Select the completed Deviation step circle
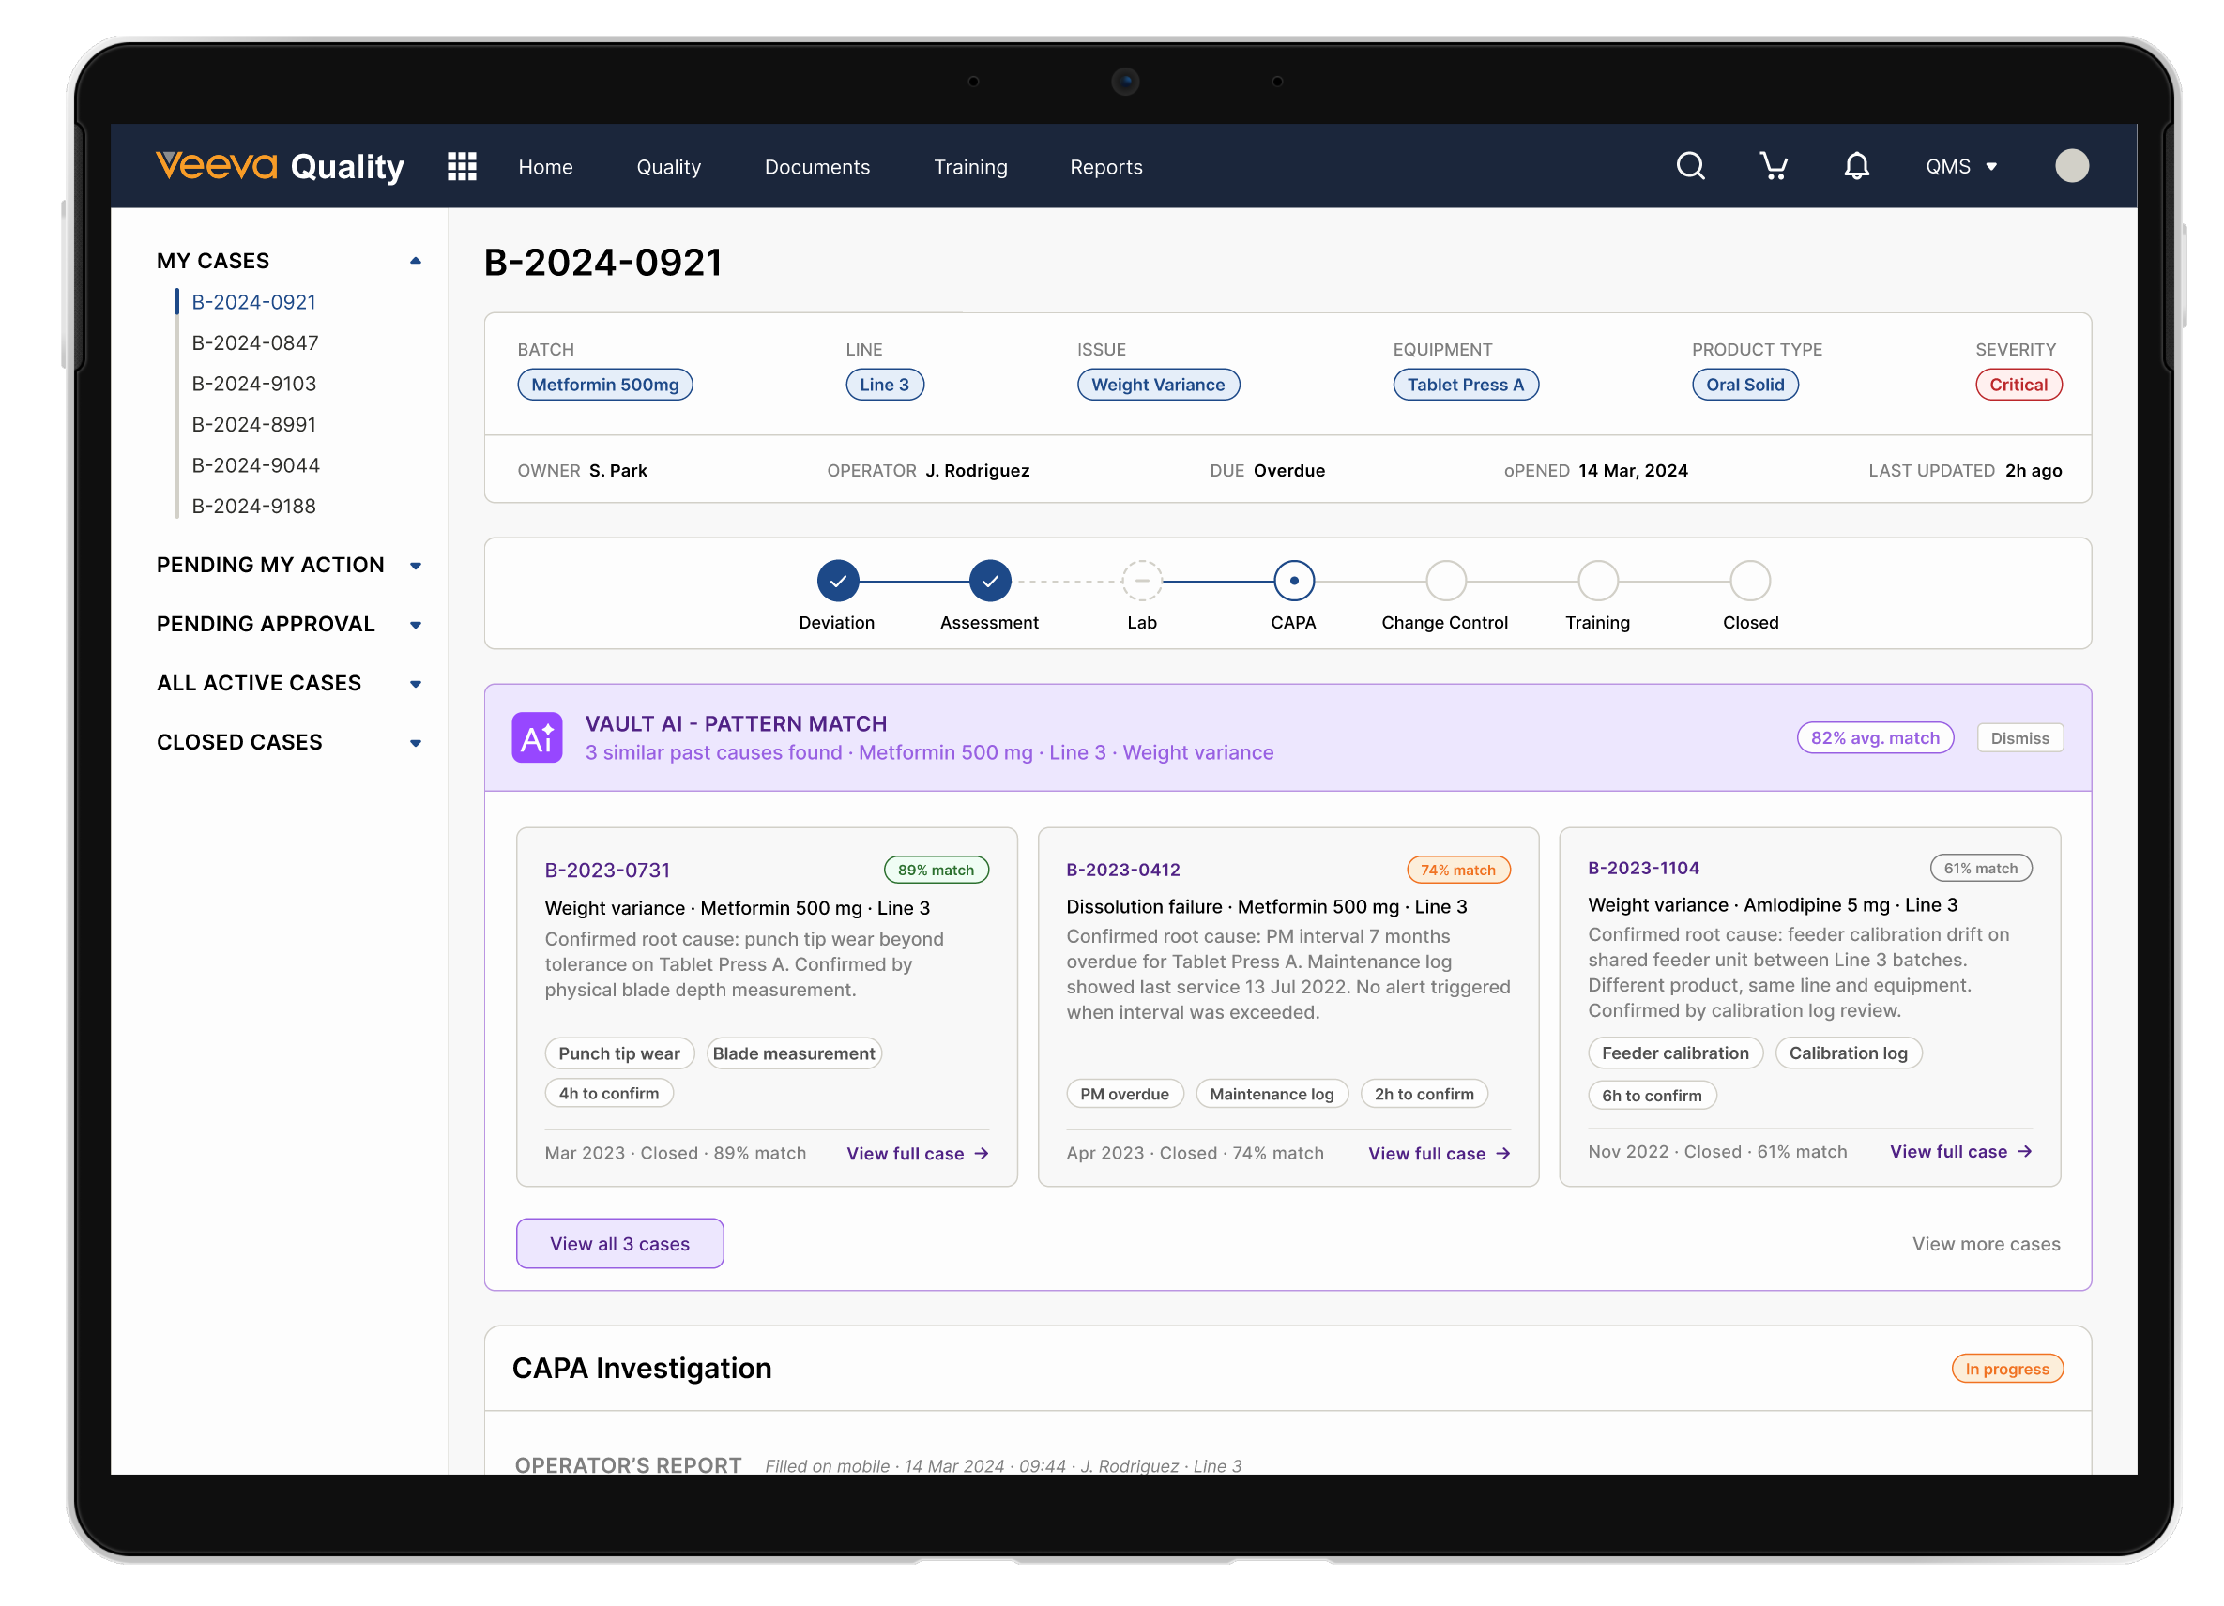The width and height of the screenshot is (2224, 1606). pos(837,582)
